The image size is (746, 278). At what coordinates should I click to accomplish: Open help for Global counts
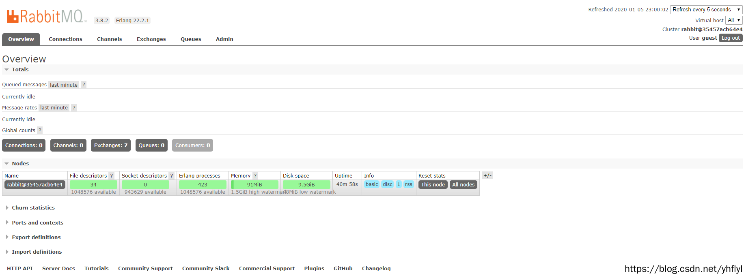tap(40, 130)
